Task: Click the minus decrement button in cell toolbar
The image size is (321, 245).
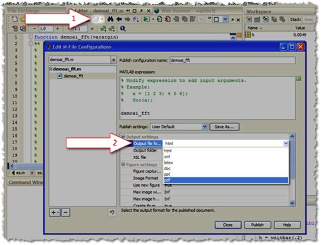Action: tap(35, 28)
